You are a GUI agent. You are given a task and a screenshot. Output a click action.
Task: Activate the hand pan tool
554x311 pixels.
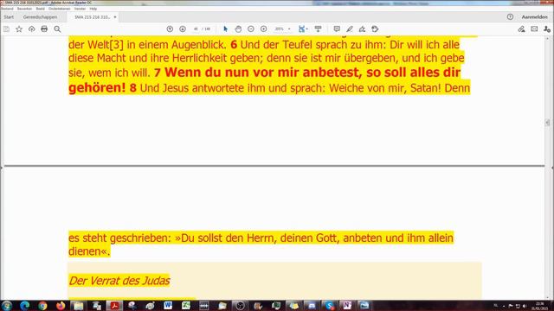click(238, 29)
